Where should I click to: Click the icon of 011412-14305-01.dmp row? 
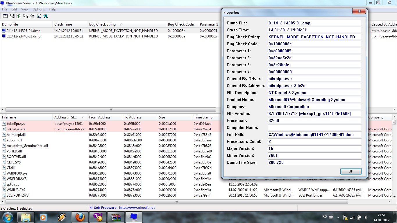coord(4,30)
